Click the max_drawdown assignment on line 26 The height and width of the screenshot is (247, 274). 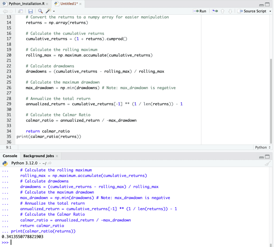click(63, 88)
